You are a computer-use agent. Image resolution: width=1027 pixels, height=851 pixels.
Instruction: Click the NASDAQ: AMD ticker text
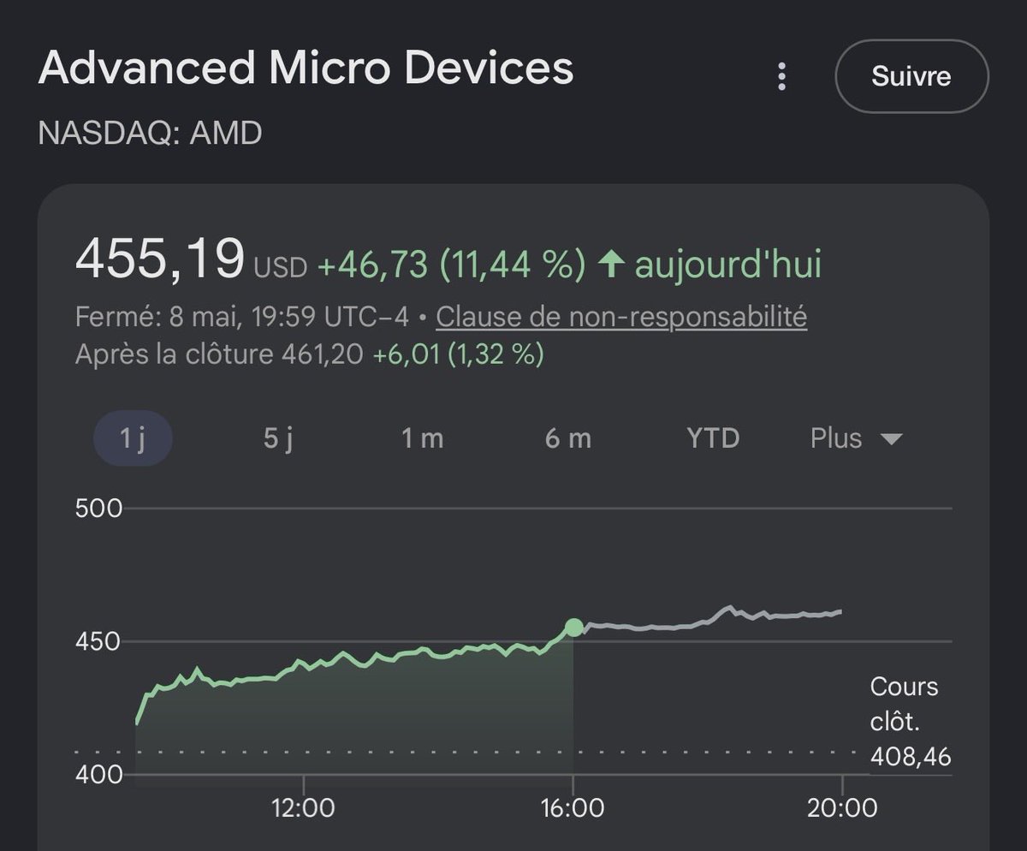point(150,134)
